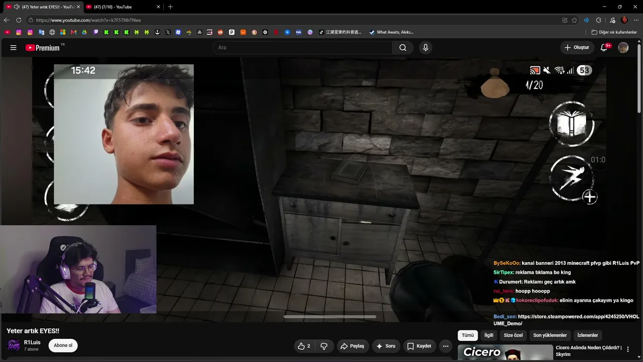
Task: Open more actions menu under the video
Action: [x=446, y=346]
